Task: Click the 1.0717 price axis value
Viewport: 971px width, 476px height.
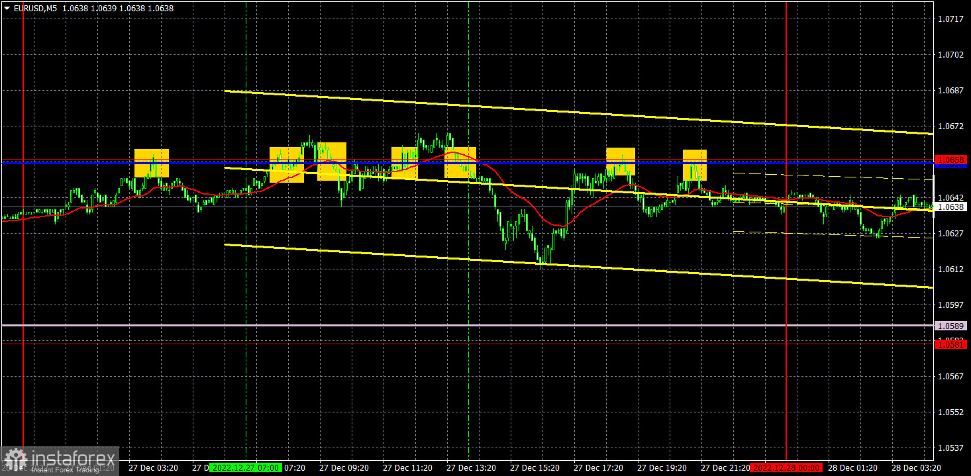Action: [951, 19]
